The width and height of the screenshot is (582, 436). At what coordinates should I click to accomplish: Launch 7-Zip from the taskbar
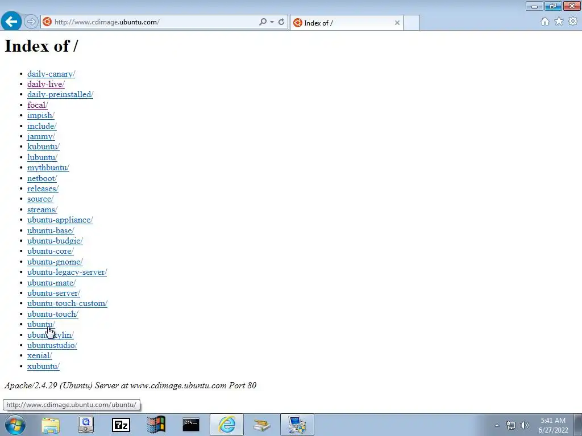point(121,425)
